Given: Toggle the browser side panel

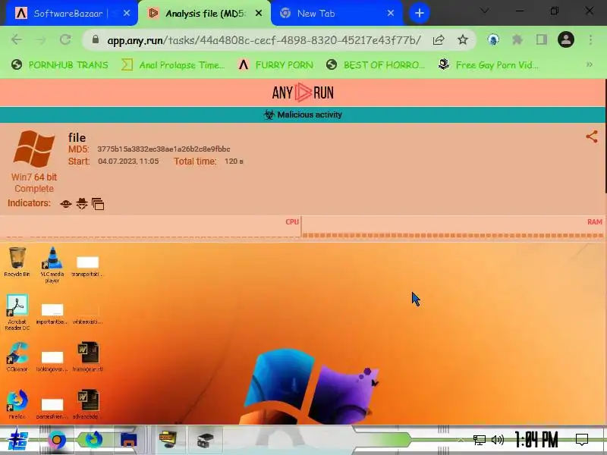Looking at the screenshot, I should (542, 39).
